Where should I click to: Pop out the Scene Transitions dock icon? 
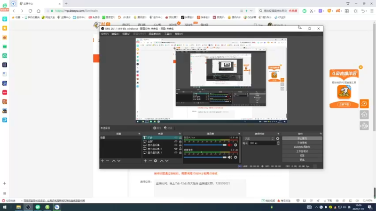(278, 134)
